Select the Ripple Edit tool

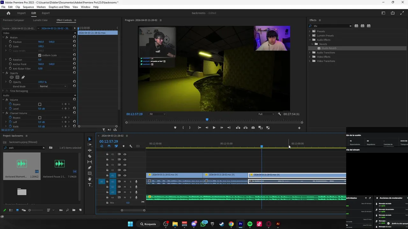pyautogui.click(x=90, y=150)
